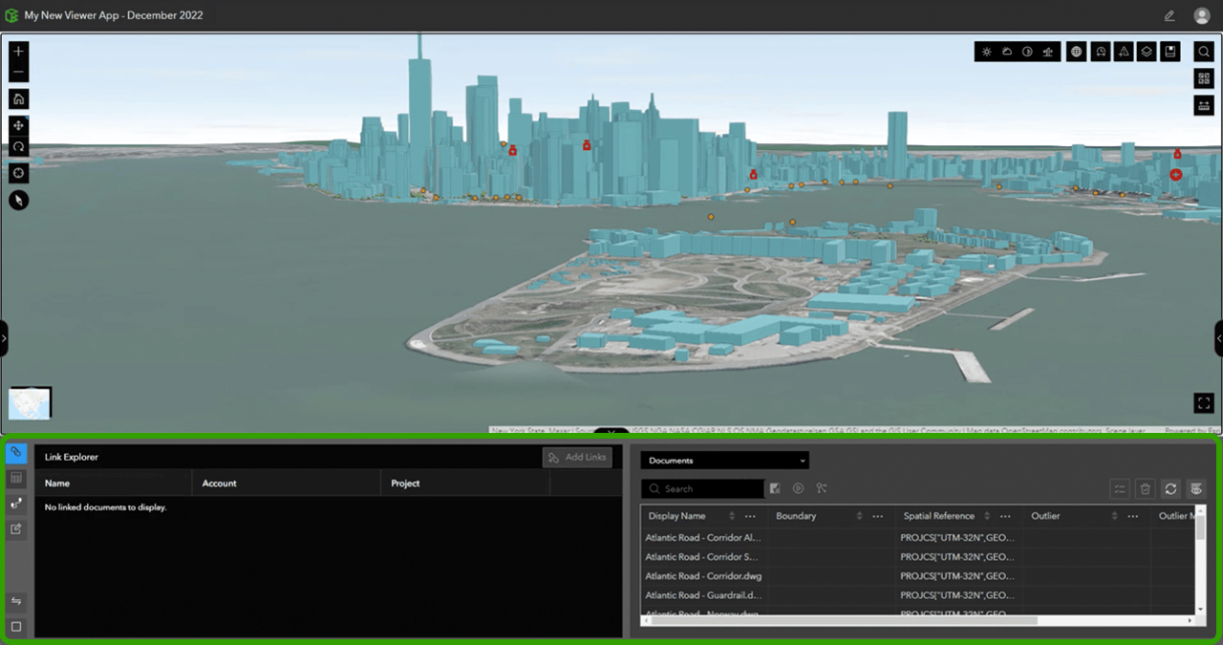Click the edit pencil in the title bar
1223x645 pixels.
coord(1168,15)
